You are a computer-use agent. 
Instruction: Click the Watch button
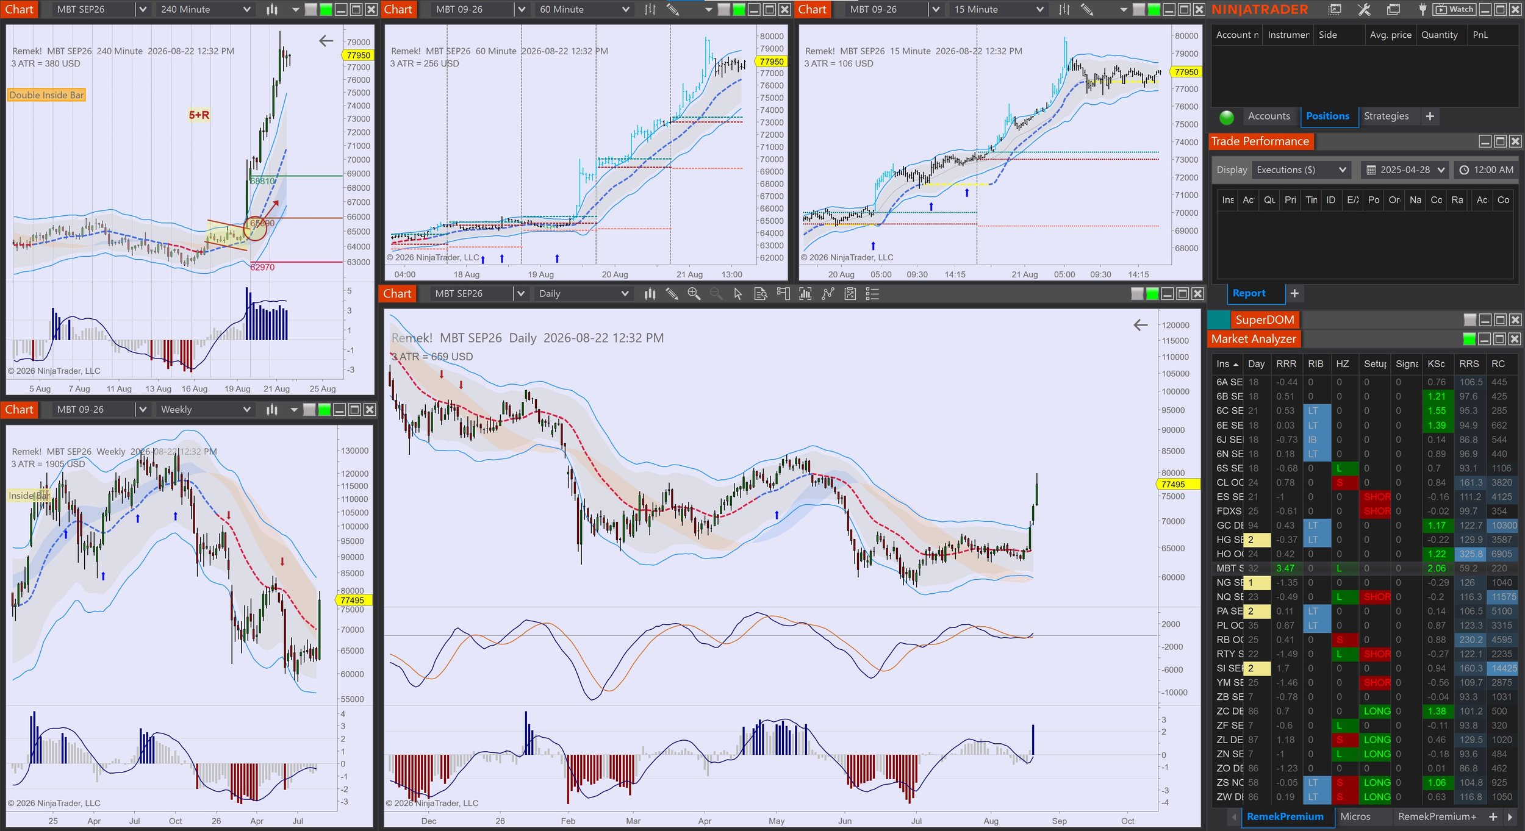click(1455, 9)
